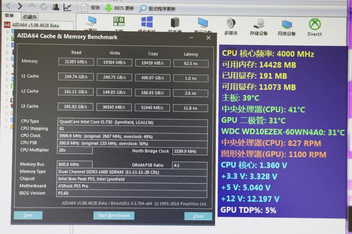
Task: Click 图形处理器(GPU) 1100 RPM line
Action: [274, 154]
